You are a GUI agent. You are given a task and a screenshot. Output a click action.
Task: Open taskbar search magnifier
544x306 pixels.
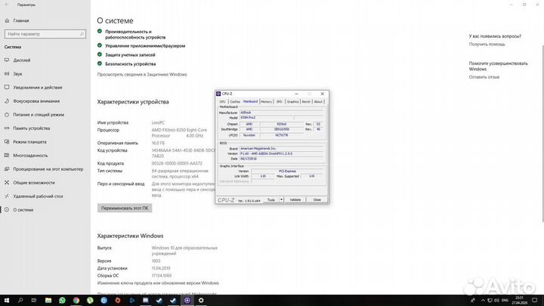tap(20, 300)
